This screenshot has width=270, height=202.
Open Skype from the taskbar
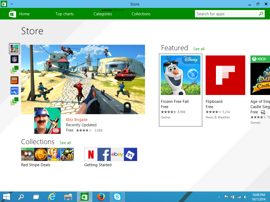(117, 197)
